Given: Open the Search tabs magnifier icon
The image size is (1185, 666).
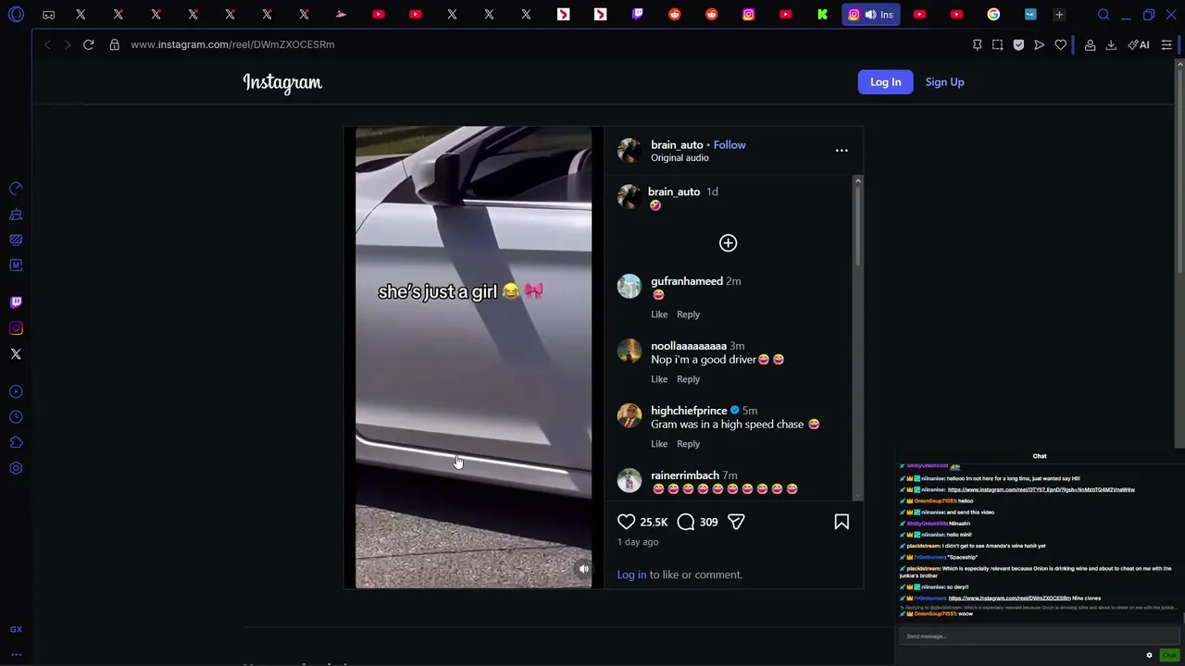Looking at the screenshot, I should pyautogui.click(x=1104, y=15).
